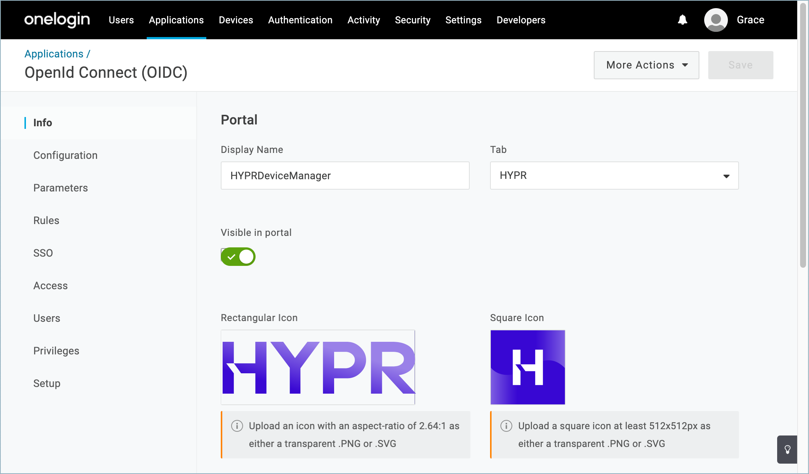Screen dimensions: 809x474
Task: Open the Devices menu
Action: click(236, 20)
